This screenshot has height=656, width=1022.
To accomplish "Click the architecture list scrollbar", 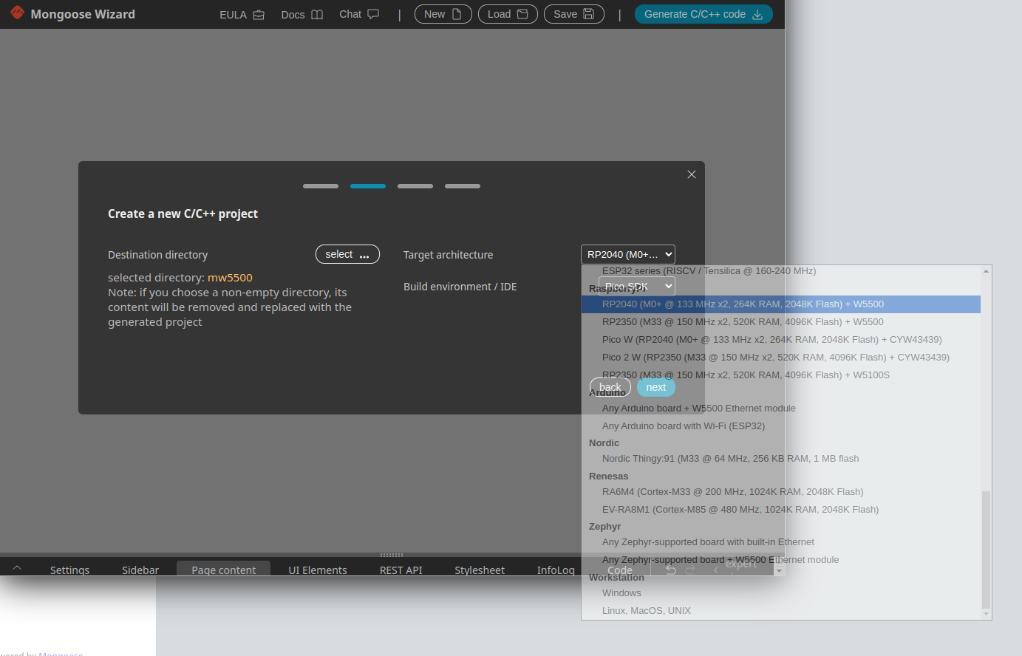I will (x=986, y=547).
